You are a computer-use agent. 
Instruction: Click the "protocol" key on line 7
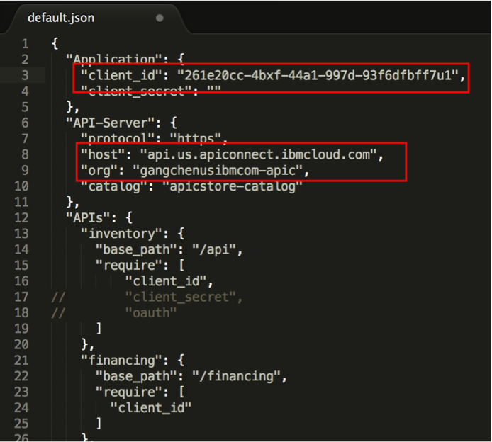pyautogui.click(x=118, y=139)
